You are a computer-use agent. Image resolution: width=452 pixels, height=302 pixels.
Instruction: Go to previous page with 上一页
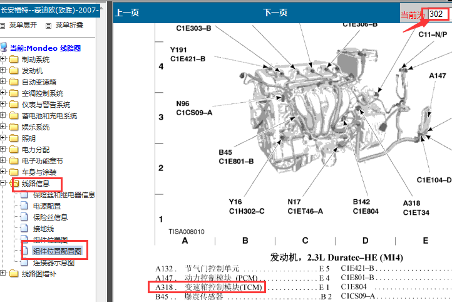click(x=127, y=13)
